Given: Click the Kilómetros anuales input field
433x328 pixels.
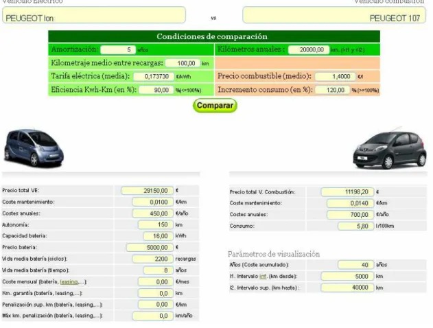Looking at the screenshot, I should (309, 49).
